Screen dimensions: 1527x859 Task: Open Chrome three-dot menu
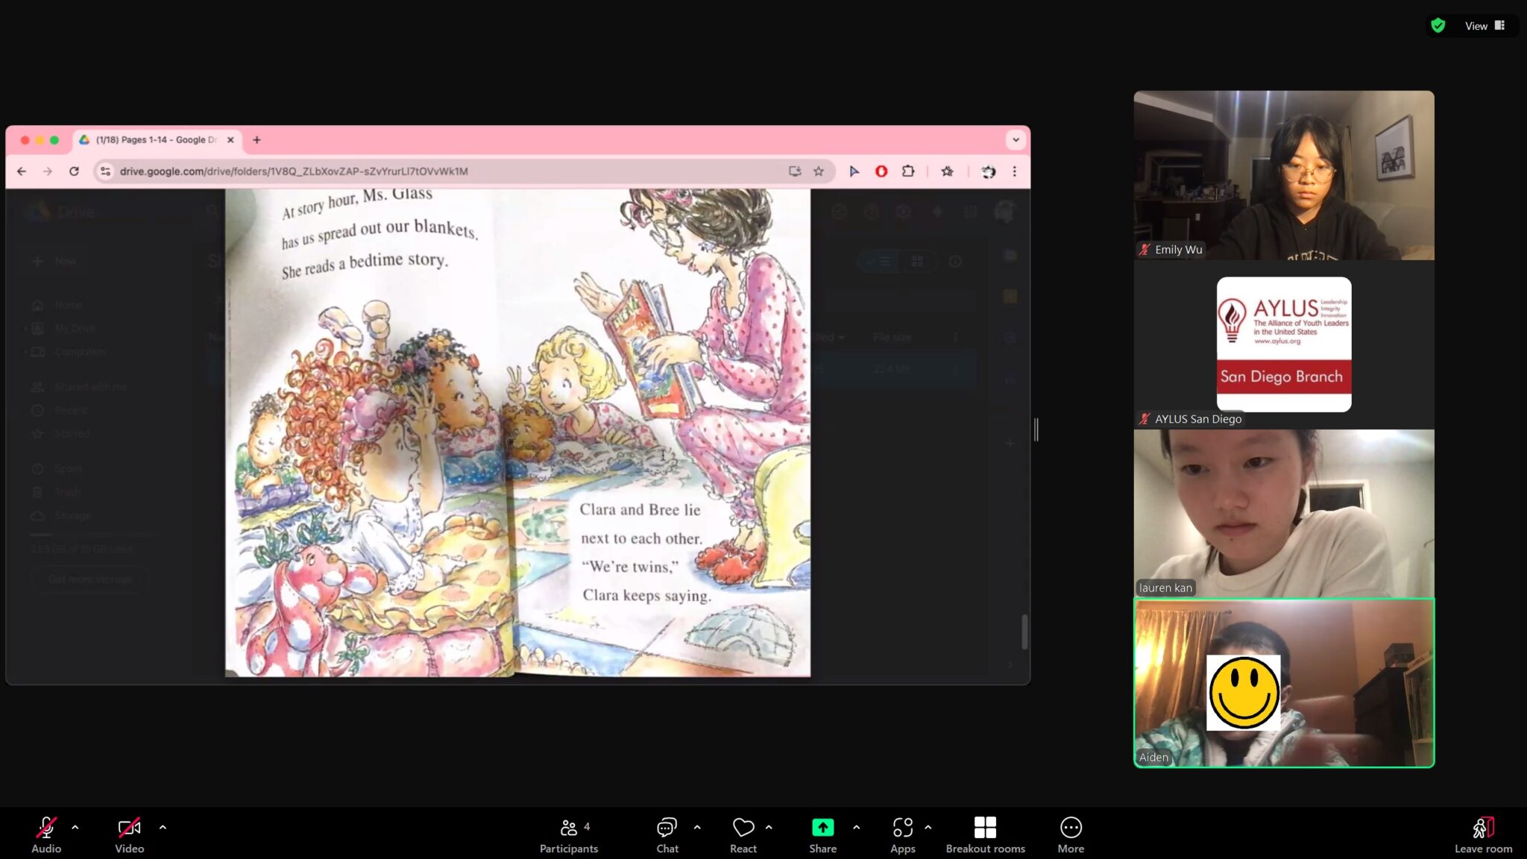coord(1015,172)
